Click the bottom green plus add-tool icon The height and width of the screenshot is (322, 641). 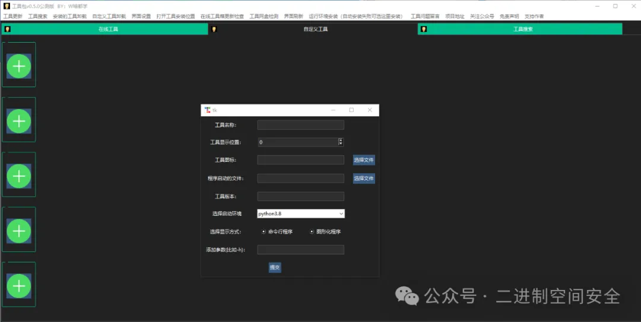click(19, 286)
